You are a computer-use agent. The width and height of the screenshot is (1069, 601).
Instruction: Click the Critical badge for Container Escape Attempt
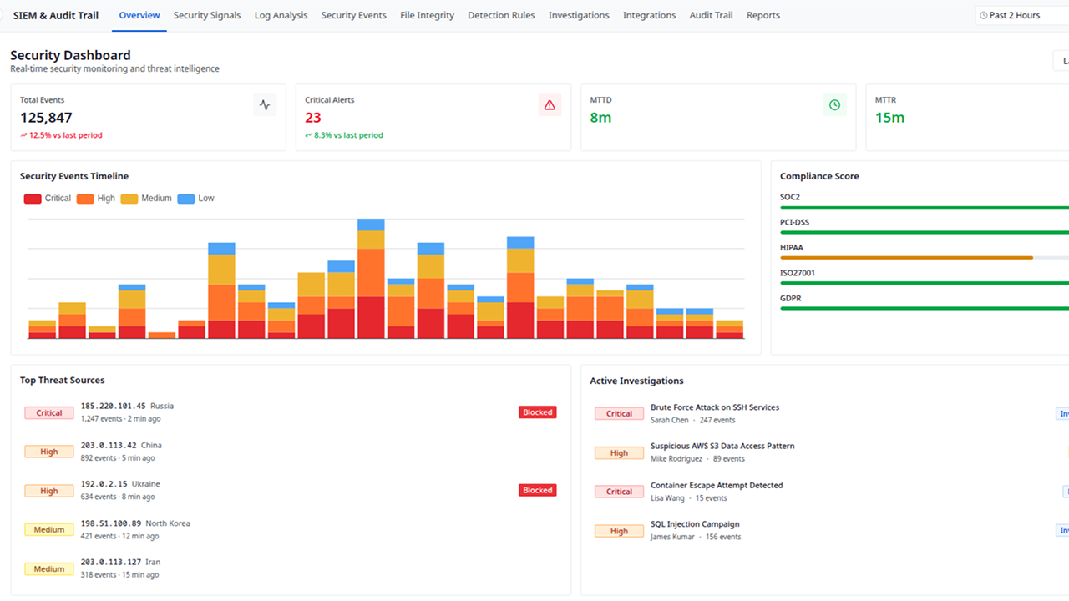click(619, 492)
